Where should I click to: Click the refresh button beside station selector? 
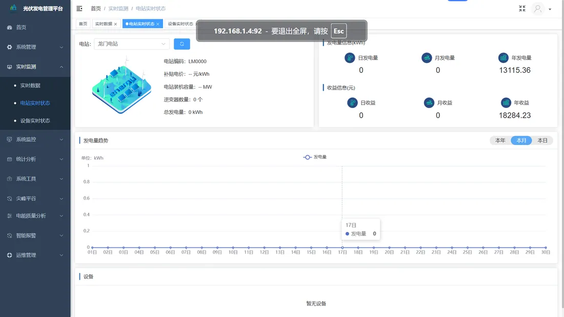pos(182,44)
